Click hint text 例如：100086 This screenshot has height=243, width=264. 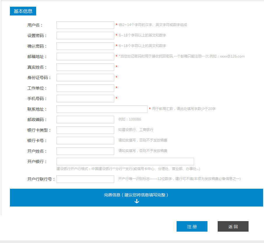pos(130,119)
